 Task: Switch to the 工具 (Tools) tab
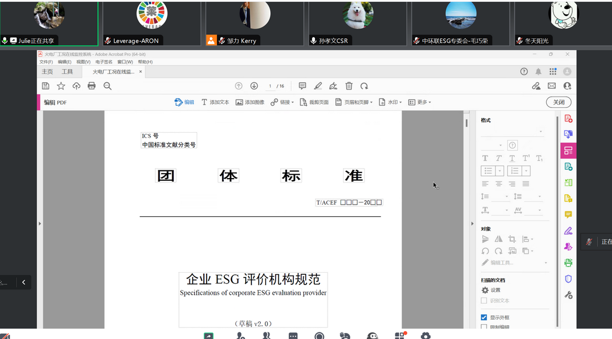pos(67,71)
